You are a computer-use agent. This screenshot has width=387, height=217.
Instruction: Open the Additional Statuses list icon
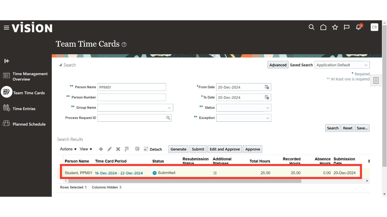pos(215,173)
